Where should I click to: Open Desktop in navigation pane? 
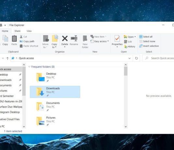point(11,75)
